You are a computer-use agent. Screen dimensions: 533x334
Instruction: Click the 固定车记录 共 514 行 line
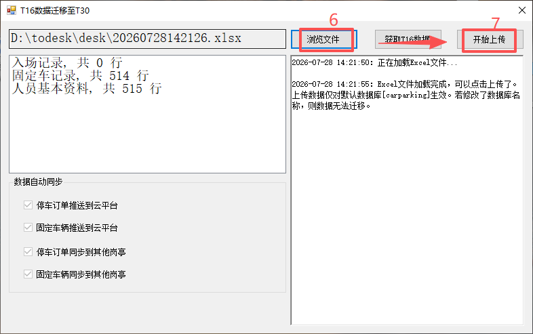80,75
